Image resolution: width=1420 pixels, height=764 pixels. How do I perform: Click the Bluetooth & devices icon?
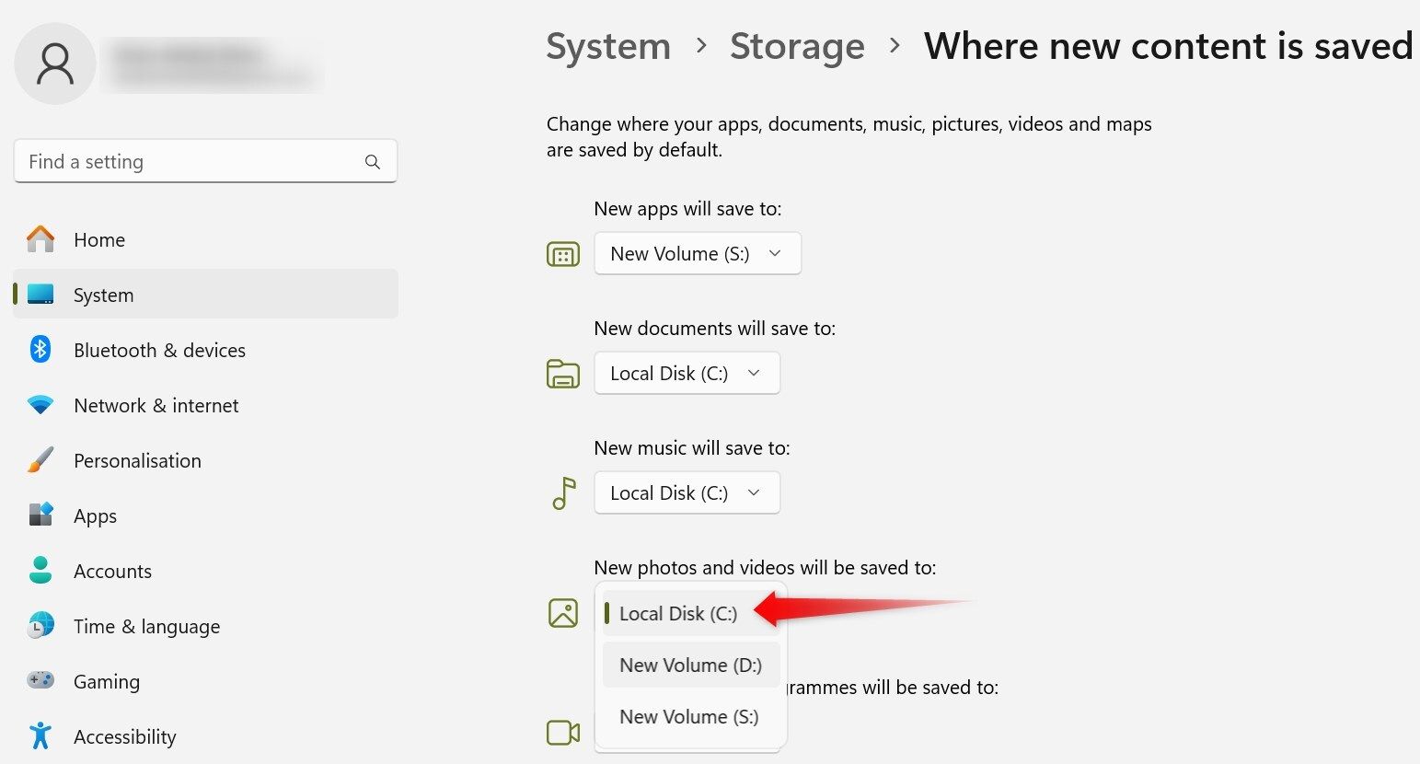tap(40, 350)
